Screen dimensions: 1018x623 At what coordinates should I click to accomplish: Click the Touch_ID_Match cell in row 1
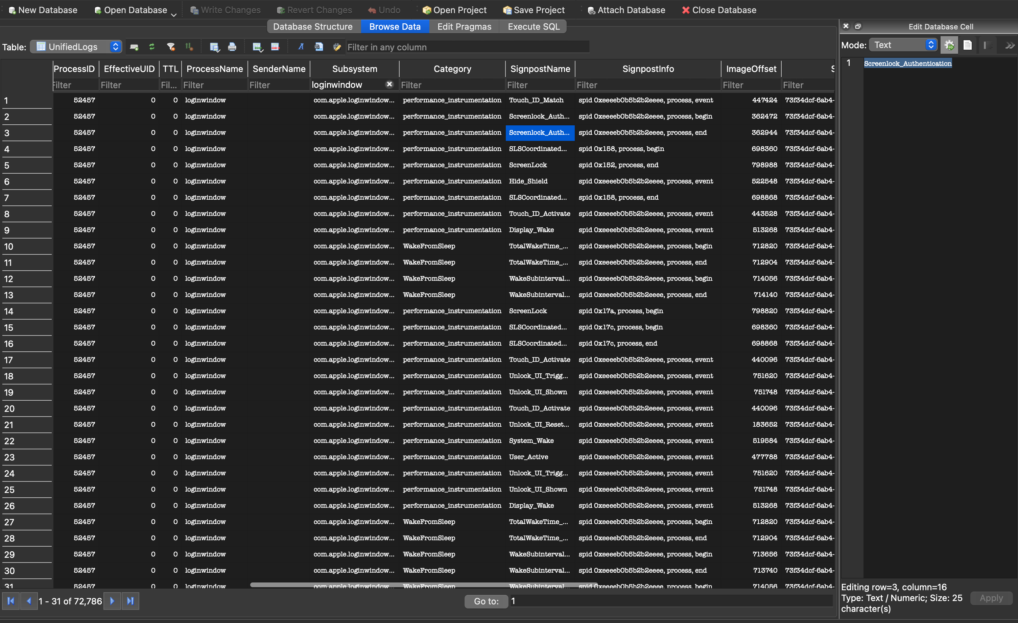click(540, 100)
